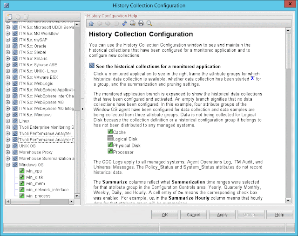Viewport: 298px width, 236px height.
Task: Click the Help button
Action: pos(279,215)
